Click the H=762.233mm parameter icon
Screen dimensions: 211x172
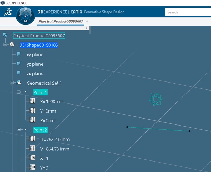(32, 138)
